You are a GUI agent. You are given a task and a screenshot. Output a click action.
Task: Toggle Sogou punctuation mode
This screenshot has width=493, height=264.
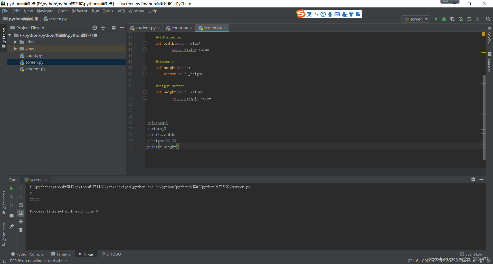click(316, 14)
